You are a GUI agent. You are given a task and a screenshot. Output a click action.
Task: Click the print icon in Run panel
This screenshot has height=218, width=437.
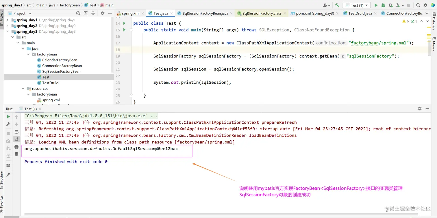16,147
